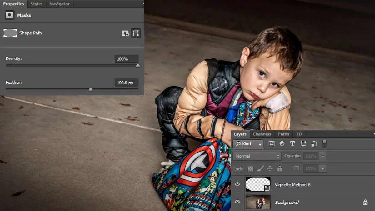This screenshot has height=211, width=375.
Task: Select the smart objects filter icon
Action: click(x=314, y=144)
